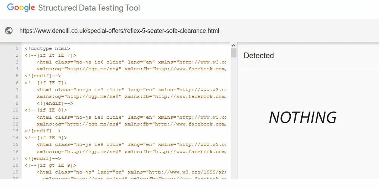This screenshot has width=379, height=189.
Task: Click the code panel scrollbar thumb
Action: pos(233,53)
